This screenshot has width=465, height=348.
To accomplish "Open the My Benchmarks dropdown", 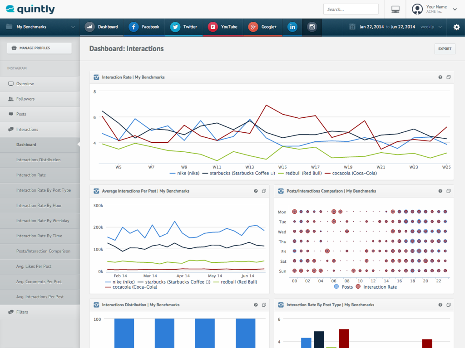I will click(x=40, y=27).
